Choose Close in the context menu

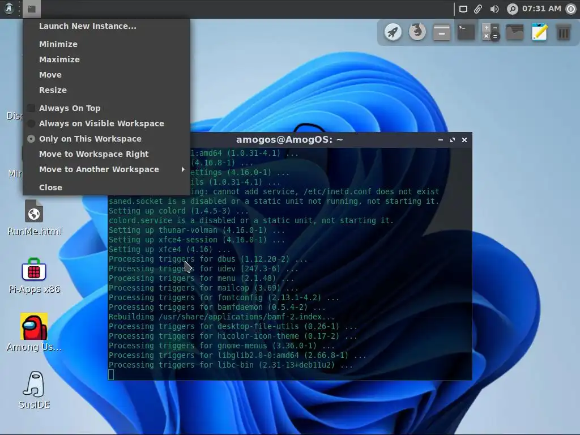(x=106, y=187)
